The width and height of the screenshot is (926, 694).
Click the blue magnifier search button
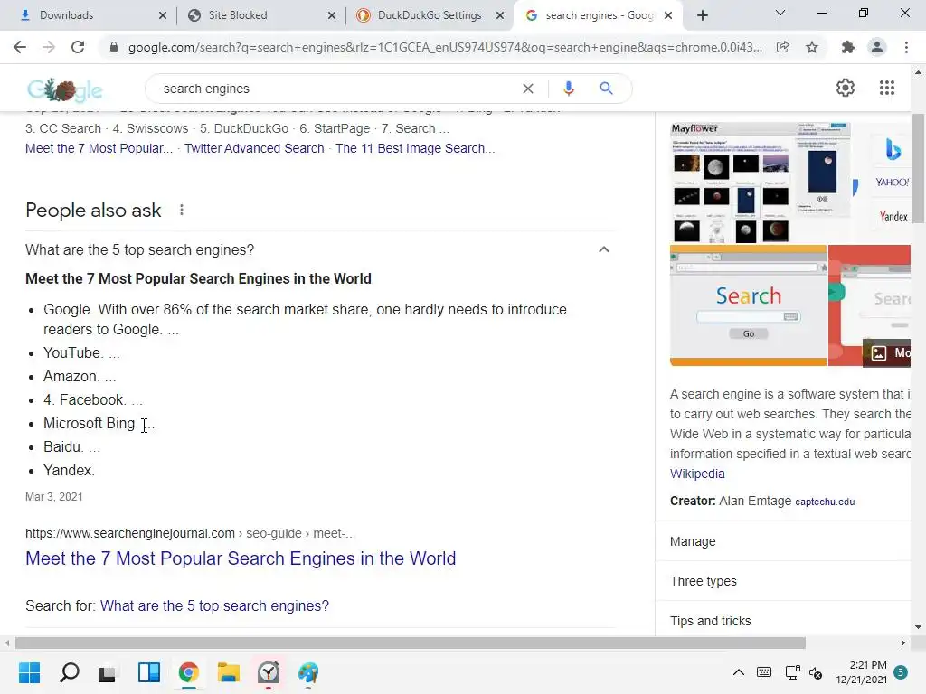coord(606,89)
